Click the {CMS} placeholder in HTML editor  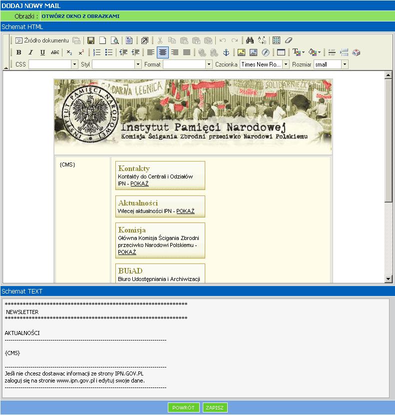coord(67,164)
